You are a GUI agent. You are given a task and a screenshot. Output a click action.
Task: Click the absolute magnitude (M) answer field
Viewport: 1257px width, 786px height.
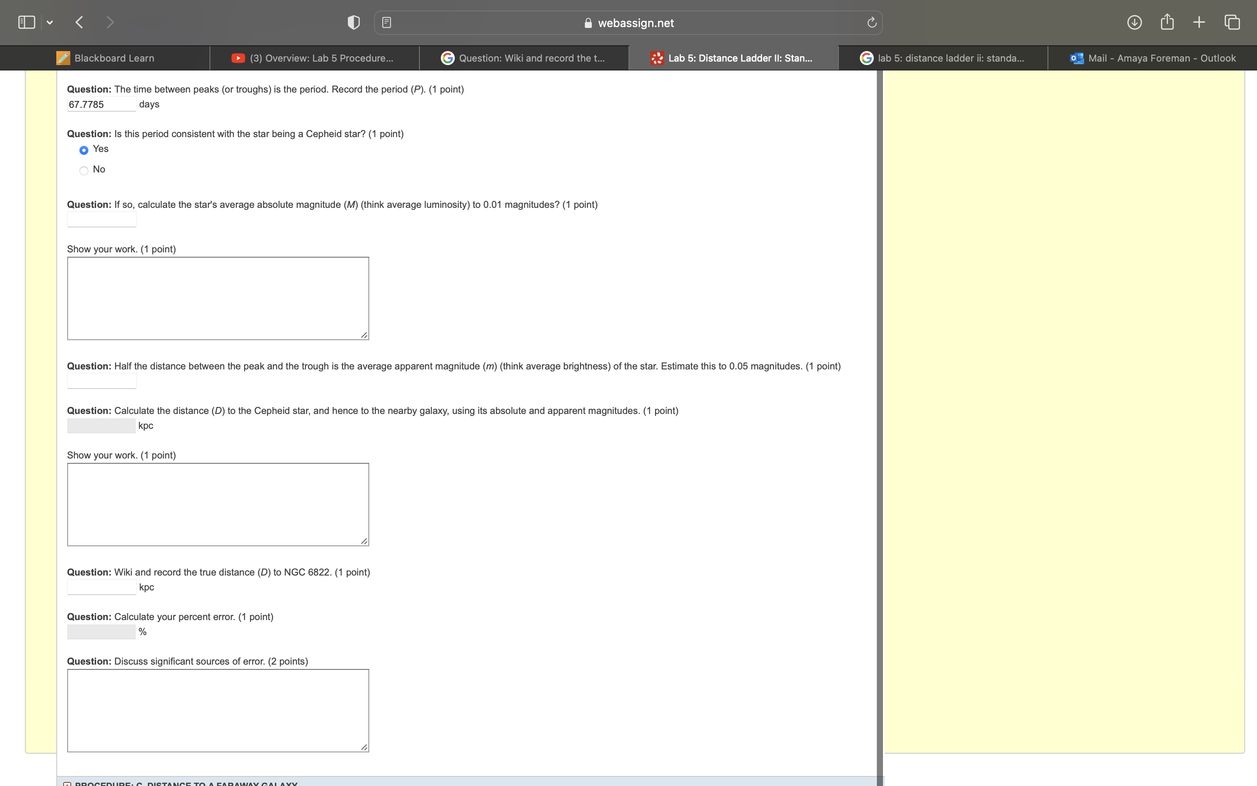[x=102, y=219]
